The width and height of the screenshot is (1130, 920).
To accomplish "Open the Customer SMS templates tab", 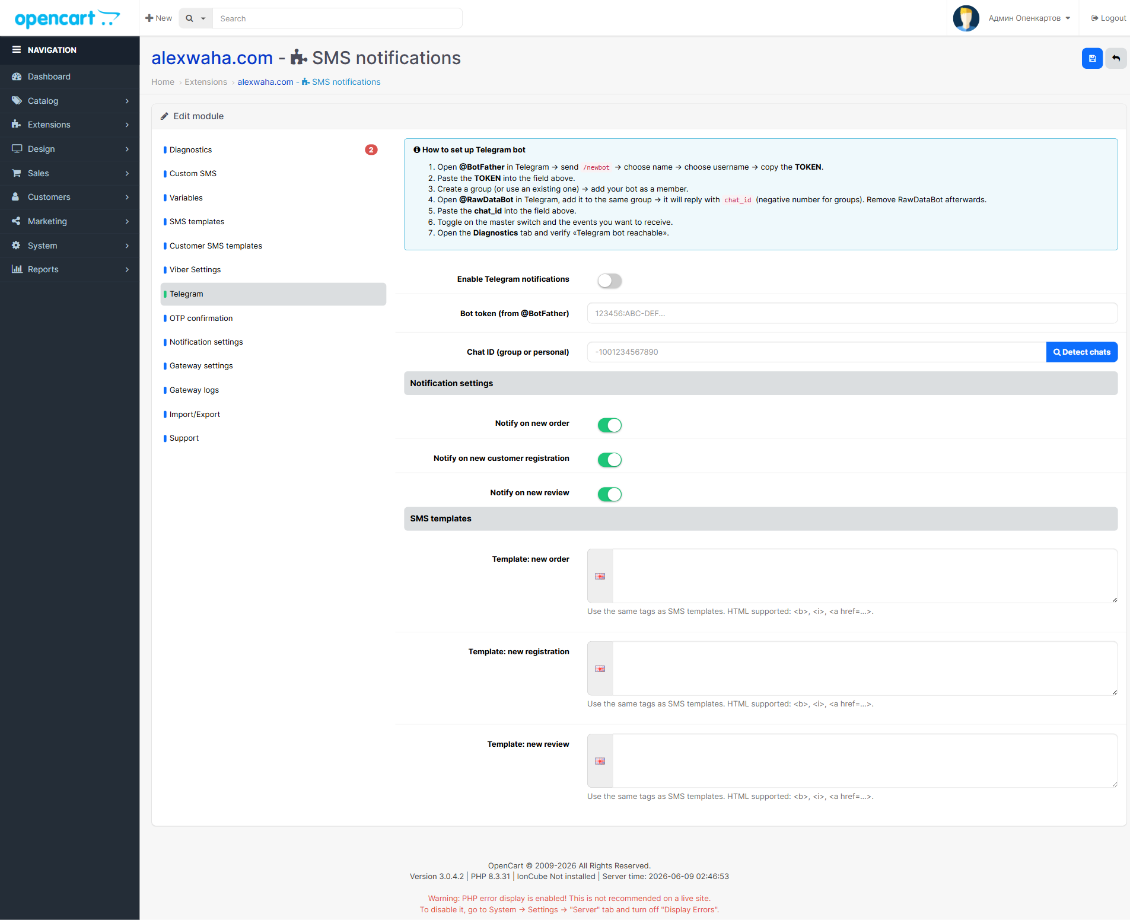I will (273, 246).
